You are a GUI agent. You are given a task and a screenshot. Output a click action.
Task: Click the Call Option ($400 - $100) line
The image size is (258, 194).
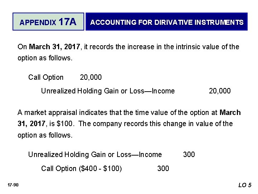click(x=81, y=168)
